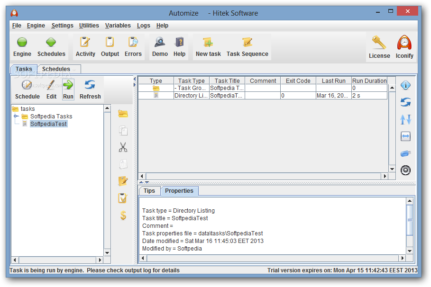The height and width of the screenshot is (287, 431).
Task: Click the folder icon in vertical toolbar
Action: (x=123, y=114)
